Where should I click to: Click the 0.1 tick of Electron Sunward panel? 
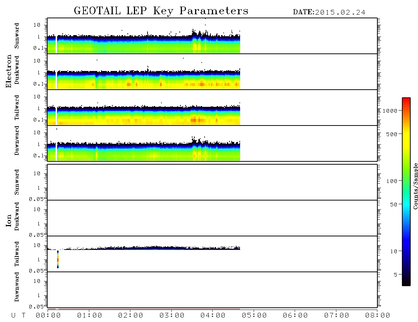click(x=38, y=48)
